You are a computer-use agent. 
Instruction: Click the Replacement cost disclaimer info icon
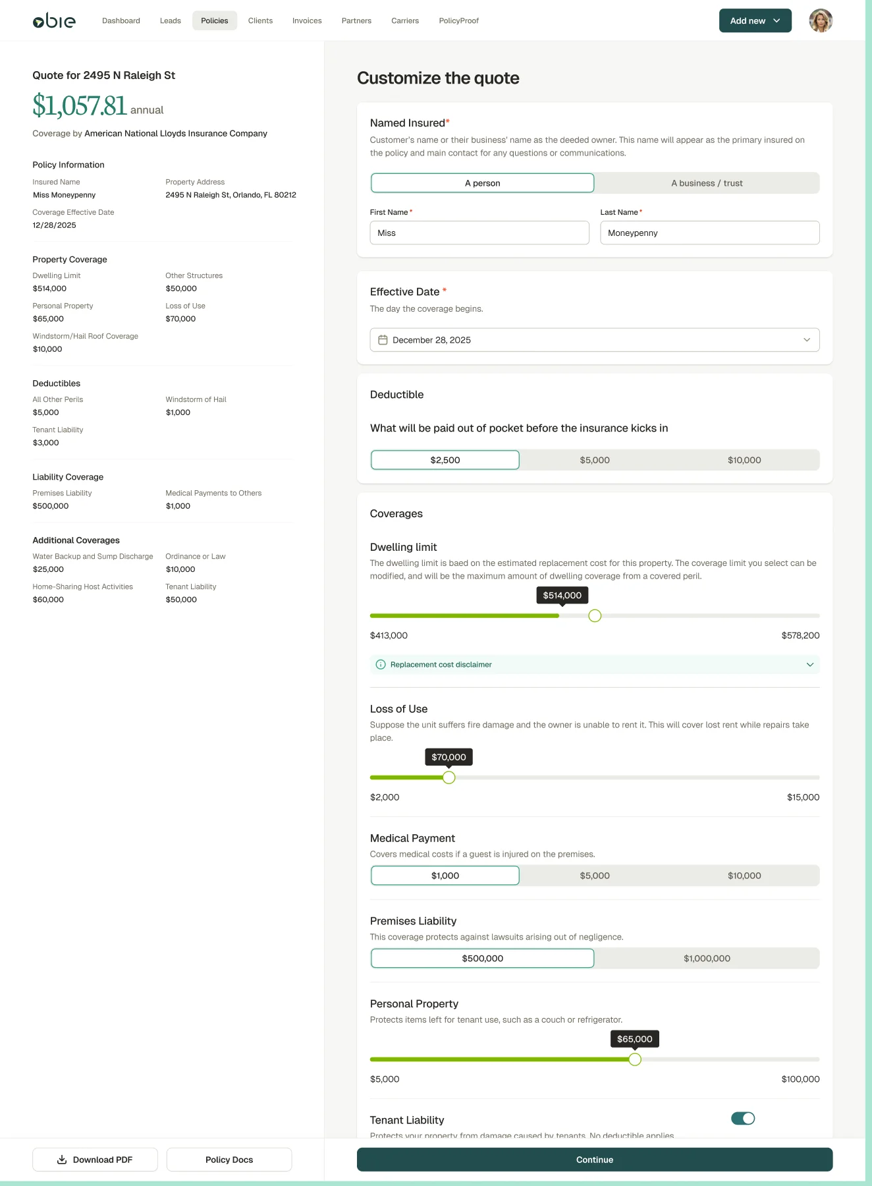point(381,664)
